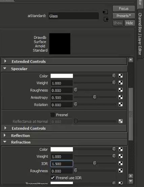The width and height of the screenshot is (144, 187).
Task: Click the IOR slider handle
Action: [x=95, y=163]
